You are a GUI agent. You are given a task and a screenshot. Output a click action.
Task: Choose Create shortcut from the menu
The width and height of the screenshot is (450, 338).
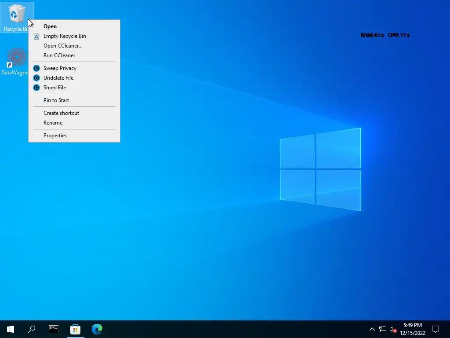(74, 113)
